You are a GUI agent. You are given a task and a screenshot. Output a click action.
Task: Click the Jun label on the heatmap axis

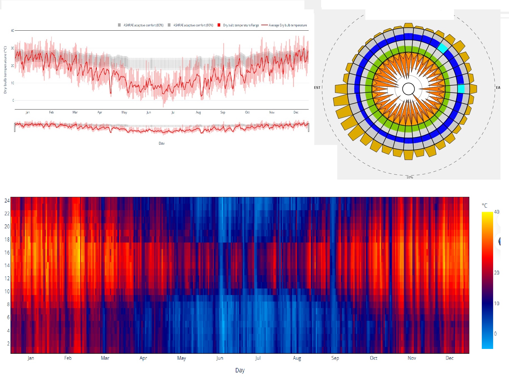[220, 358]
